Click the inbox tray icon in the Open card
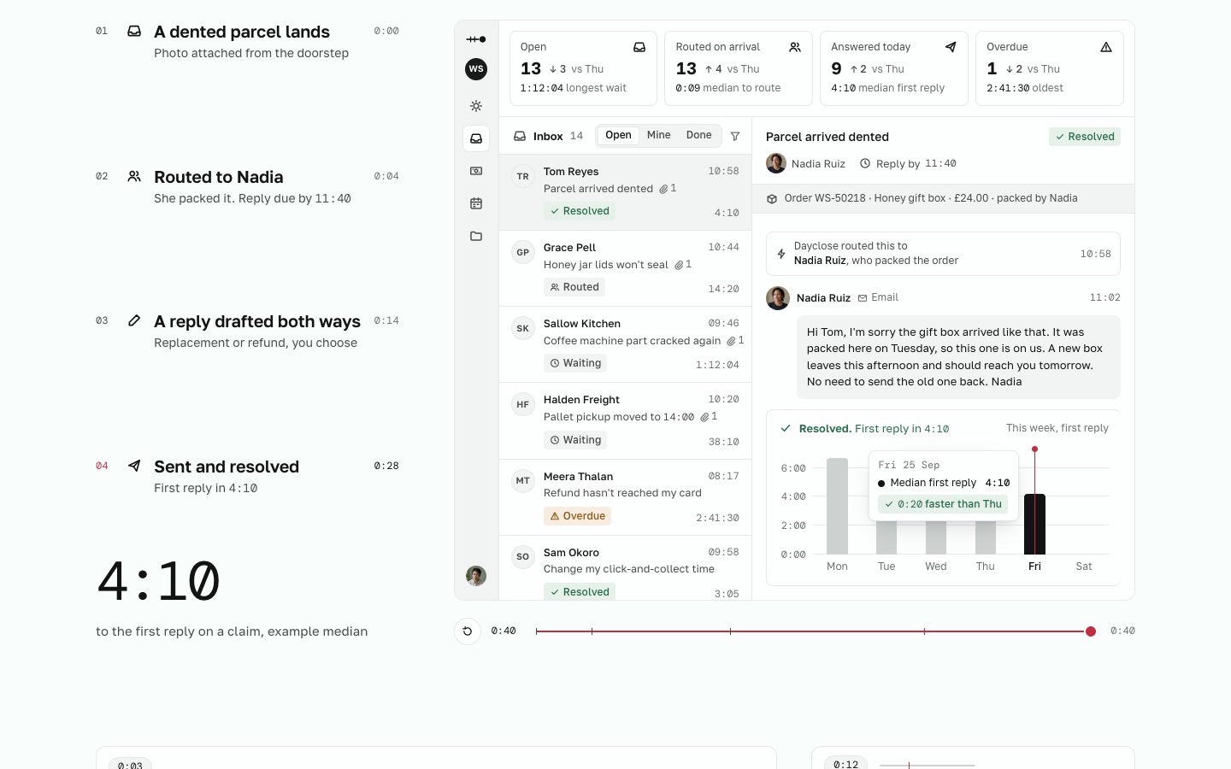Screen dimensions: 1231x769 pyautogui.click(x=639, y=47)
